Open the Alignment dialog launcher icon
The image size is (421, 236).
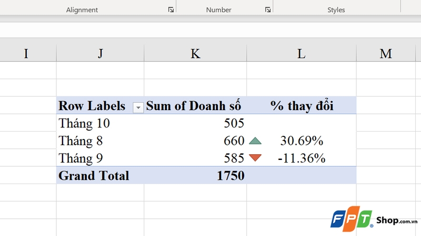171,10
